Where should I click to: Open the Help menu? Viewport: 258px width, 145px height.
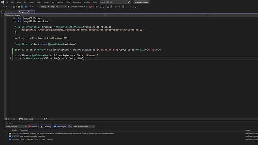tap(95, 2)
